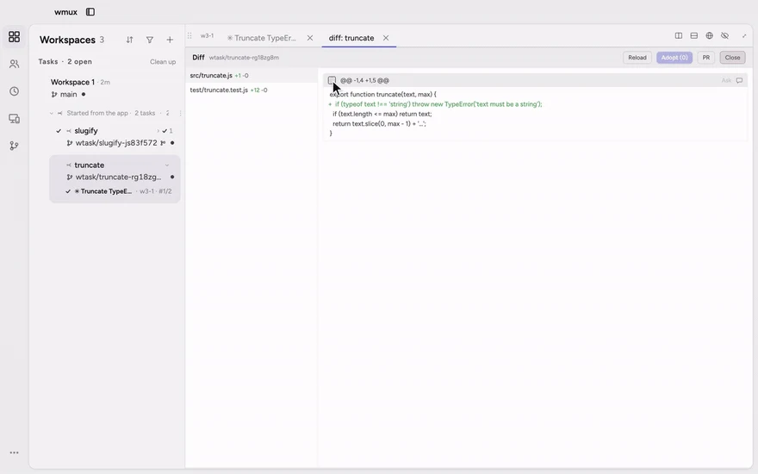758x474 pixels.
Task: Open the git branches section in sidebar
Action: [14, 146]
